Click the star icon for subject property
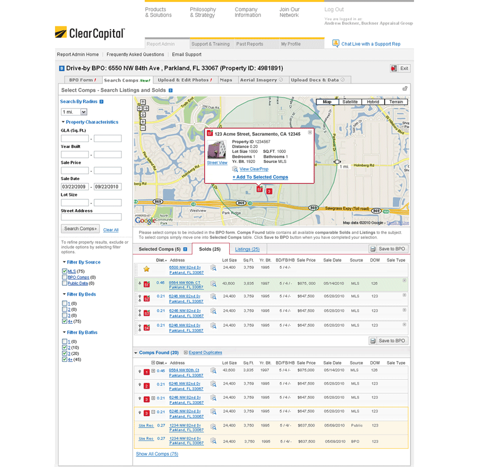This screenshot has height=467, width=493. (146, 269)
